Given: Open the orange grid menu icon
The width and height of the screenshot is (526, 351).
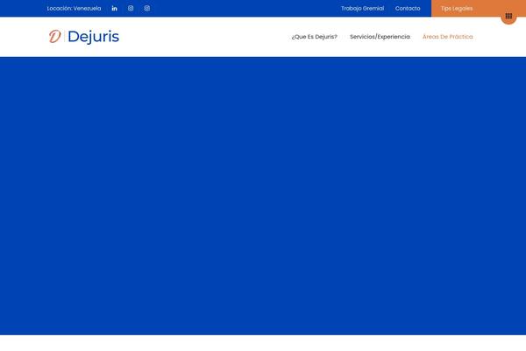Looking at the screenshot, I should (x=508, y=16).
